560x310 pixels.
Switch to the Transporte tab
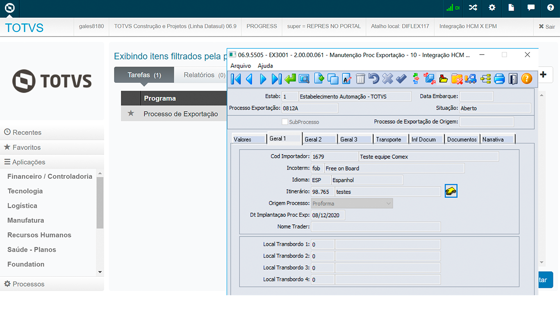coord(389,139)
